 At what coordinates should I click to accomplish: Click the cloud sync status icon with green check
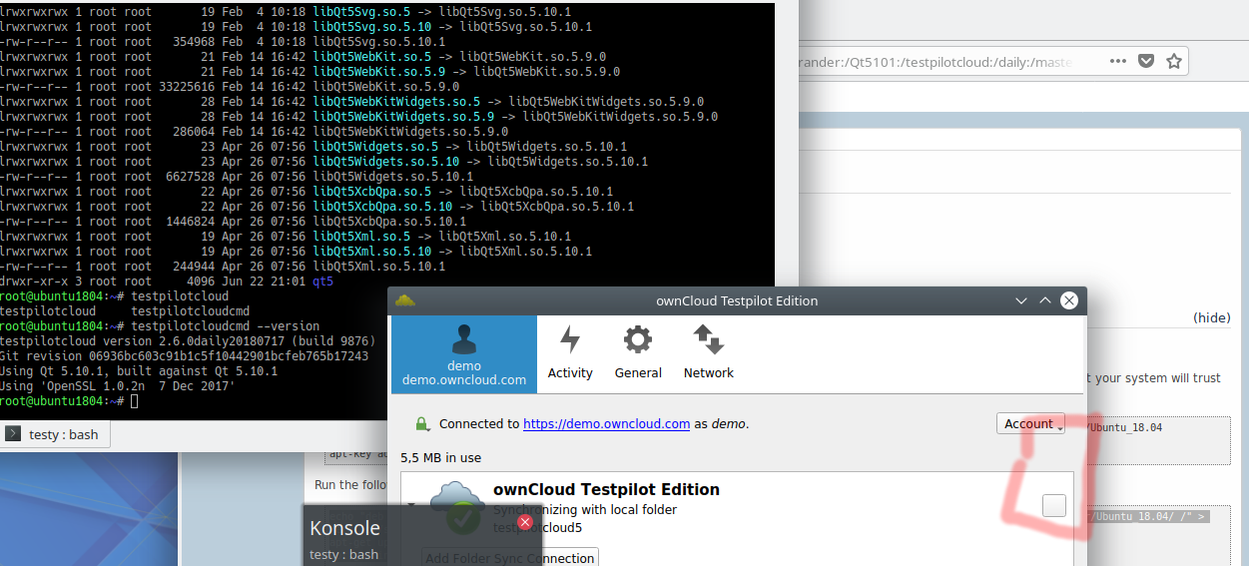[x=459, y=507]
